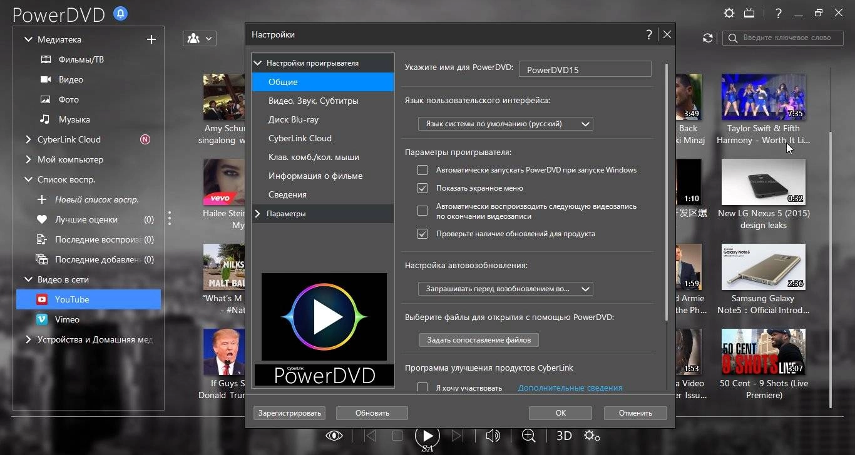This screenshot has width=855, height=455.
Task: Click the previous track button
Action: (370, 436)
